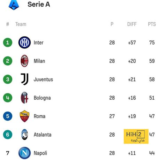Sort by the PTS column header
Image resolution: width=165 pixels, height=160 pixels.
152,24
